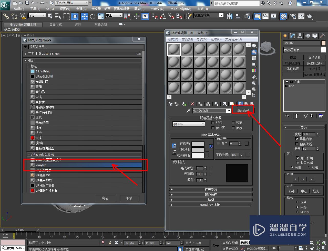
Task: Click red X Reset Map/Mtl icon
Action: (192, 104)
